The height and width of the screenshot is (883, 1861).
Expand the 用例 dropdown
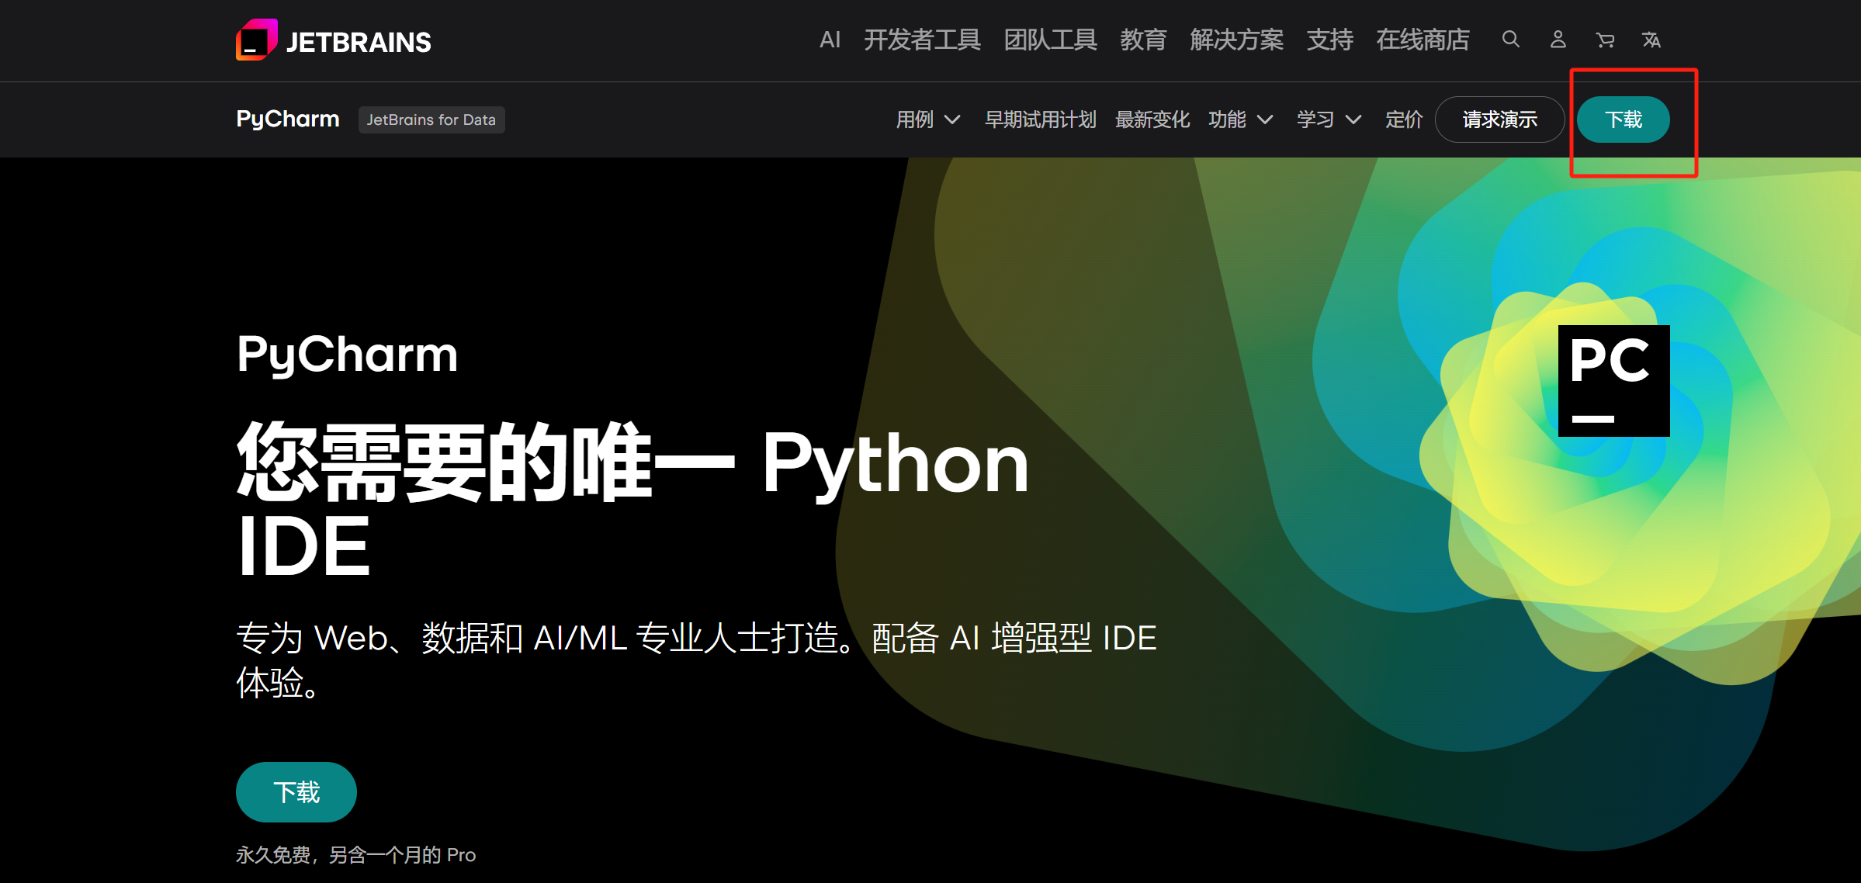click(x=927, y=120)
